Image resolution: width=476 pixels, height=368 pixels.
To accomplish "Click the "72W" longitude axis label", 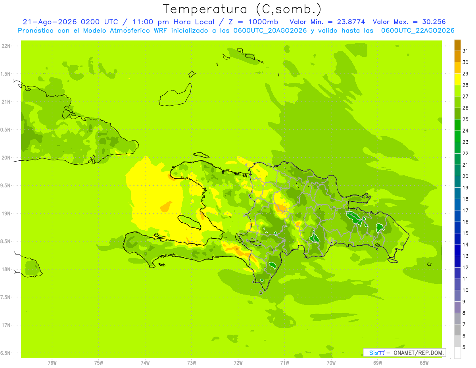I will pos(238,362).
